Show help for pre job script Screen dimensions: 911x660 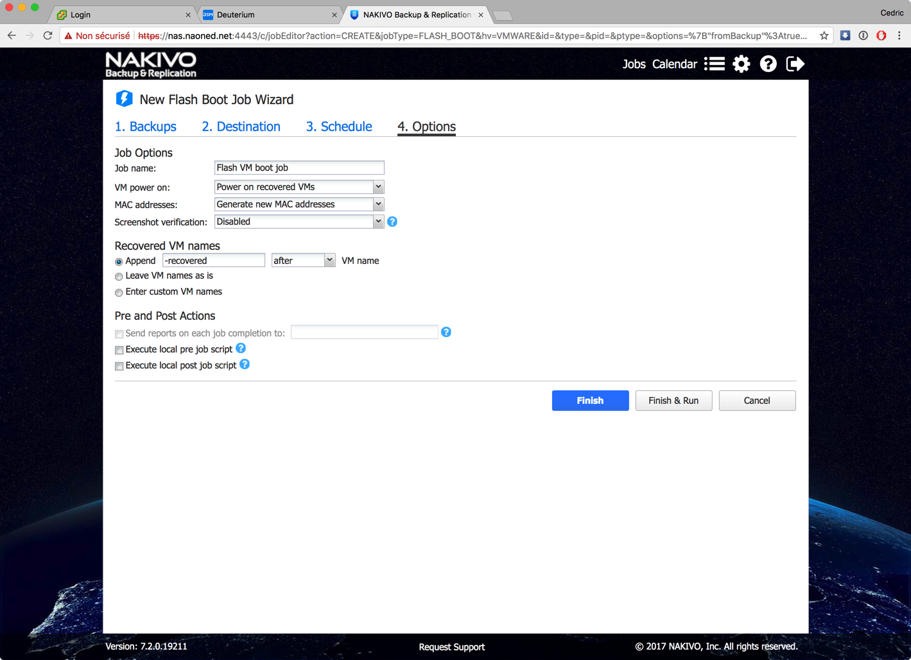pyautogui.click(x=241, y=348)
